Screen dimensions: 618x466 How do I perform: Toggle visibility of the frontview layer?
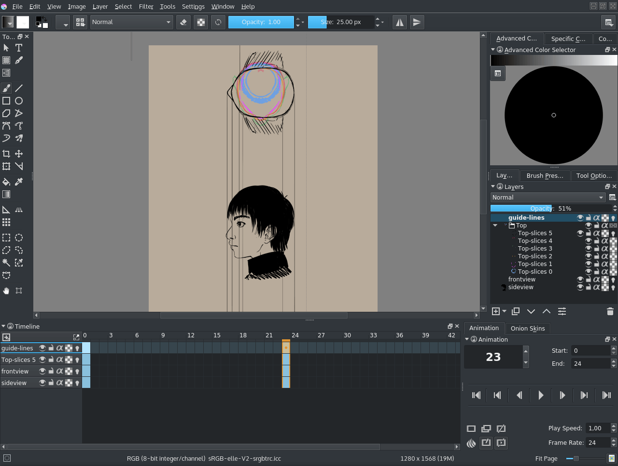coord(580,279)
